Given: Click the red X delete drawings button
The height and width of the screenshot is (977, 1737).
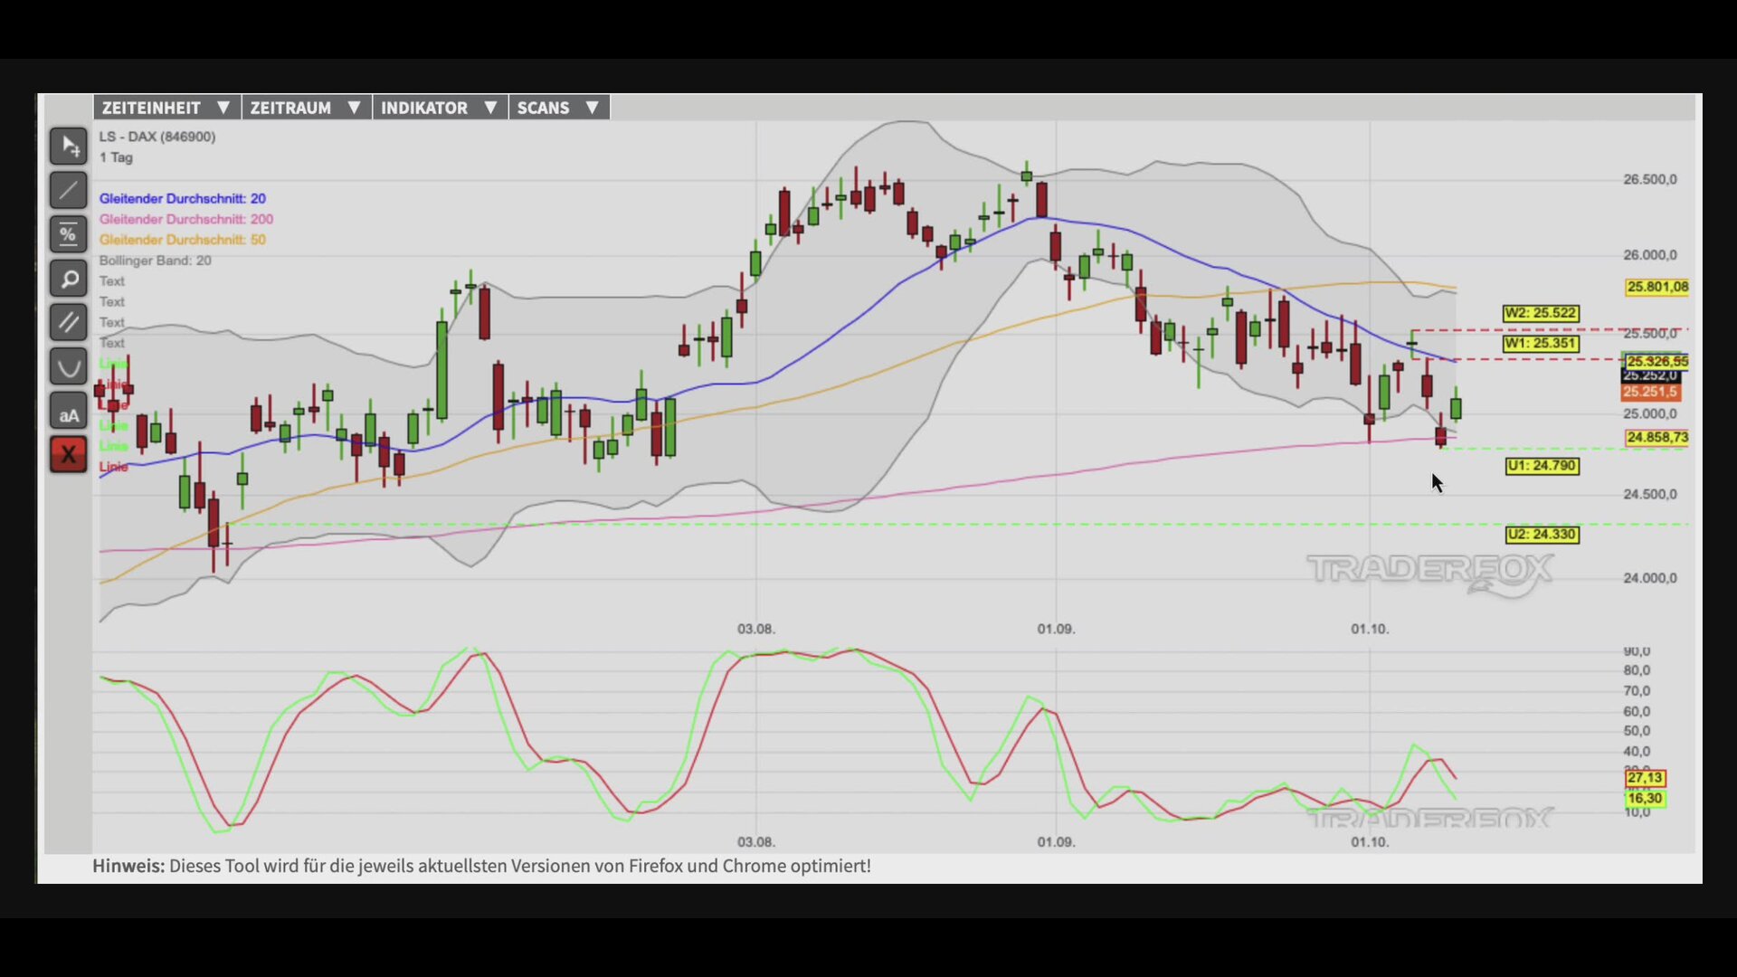Looking at the screenshot, I should click(68, 454).
